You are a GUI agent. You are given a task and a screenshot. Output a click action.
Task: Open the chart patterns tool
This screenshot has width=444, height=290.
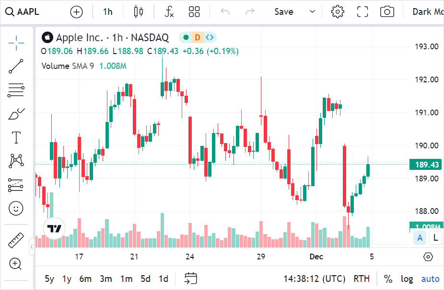(16, 161)
